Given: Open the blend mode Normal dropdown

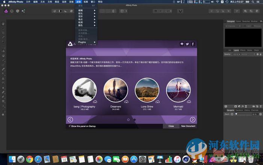Looking at the screenshot, I should [x=248, y=54].
